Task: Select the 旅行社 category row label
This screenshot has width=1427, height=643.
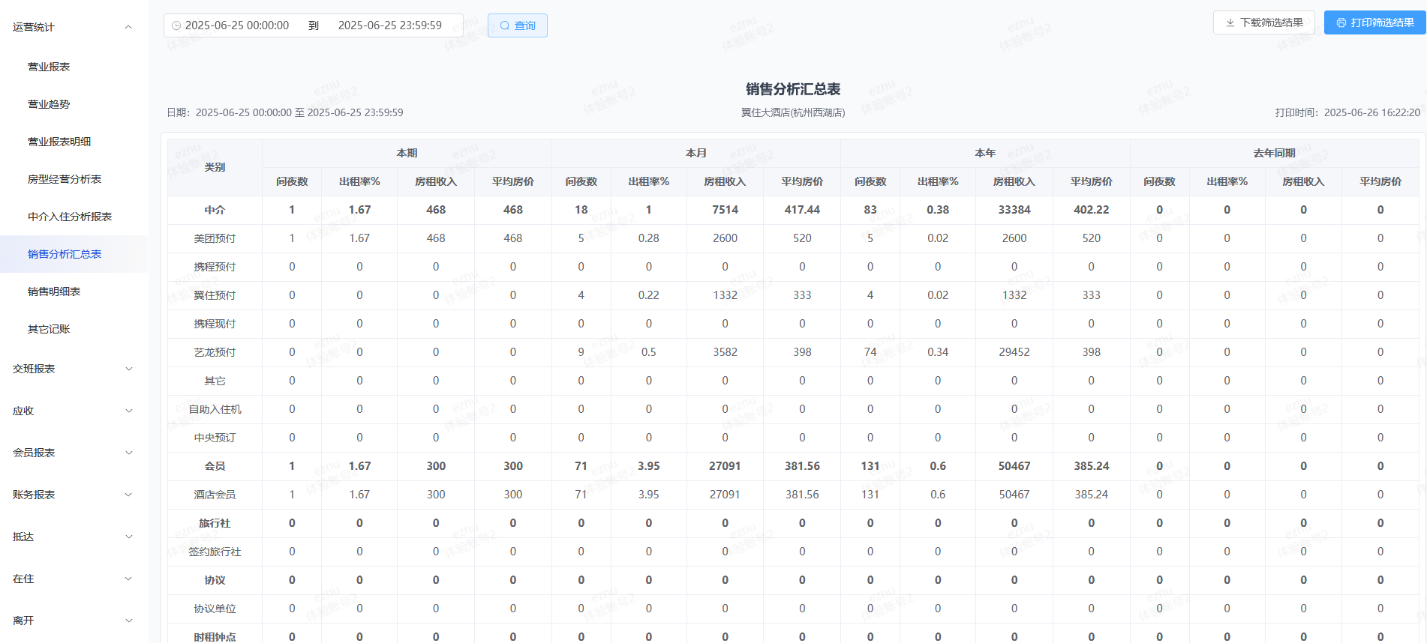Action: click(215, 523)
